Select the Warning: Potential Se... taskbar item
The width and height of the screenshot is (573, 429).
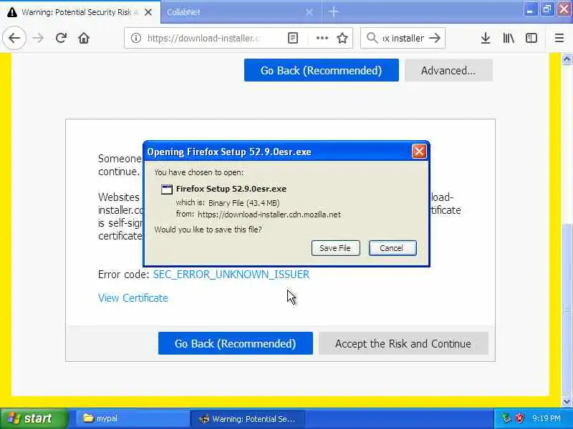click(x=248, y=418)
